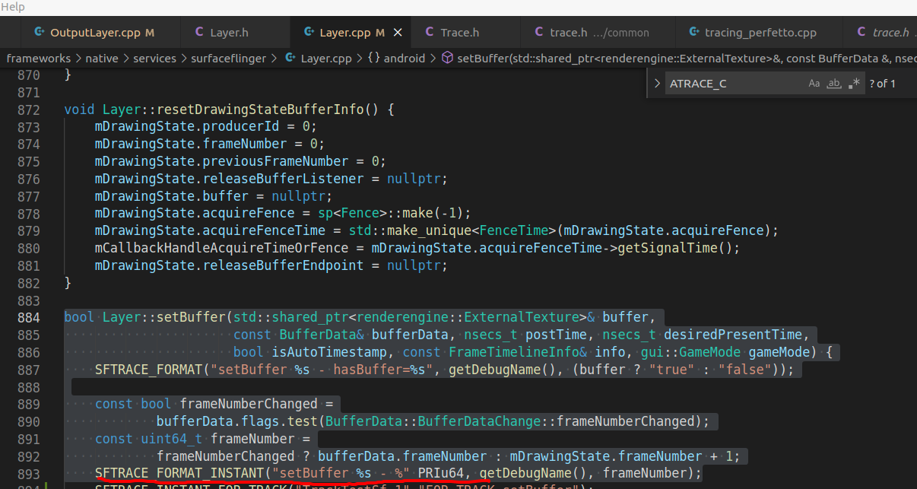The width and height of the screenshot is (917, 489).
Task: Click line number 893
Action: tap(27, 474)
